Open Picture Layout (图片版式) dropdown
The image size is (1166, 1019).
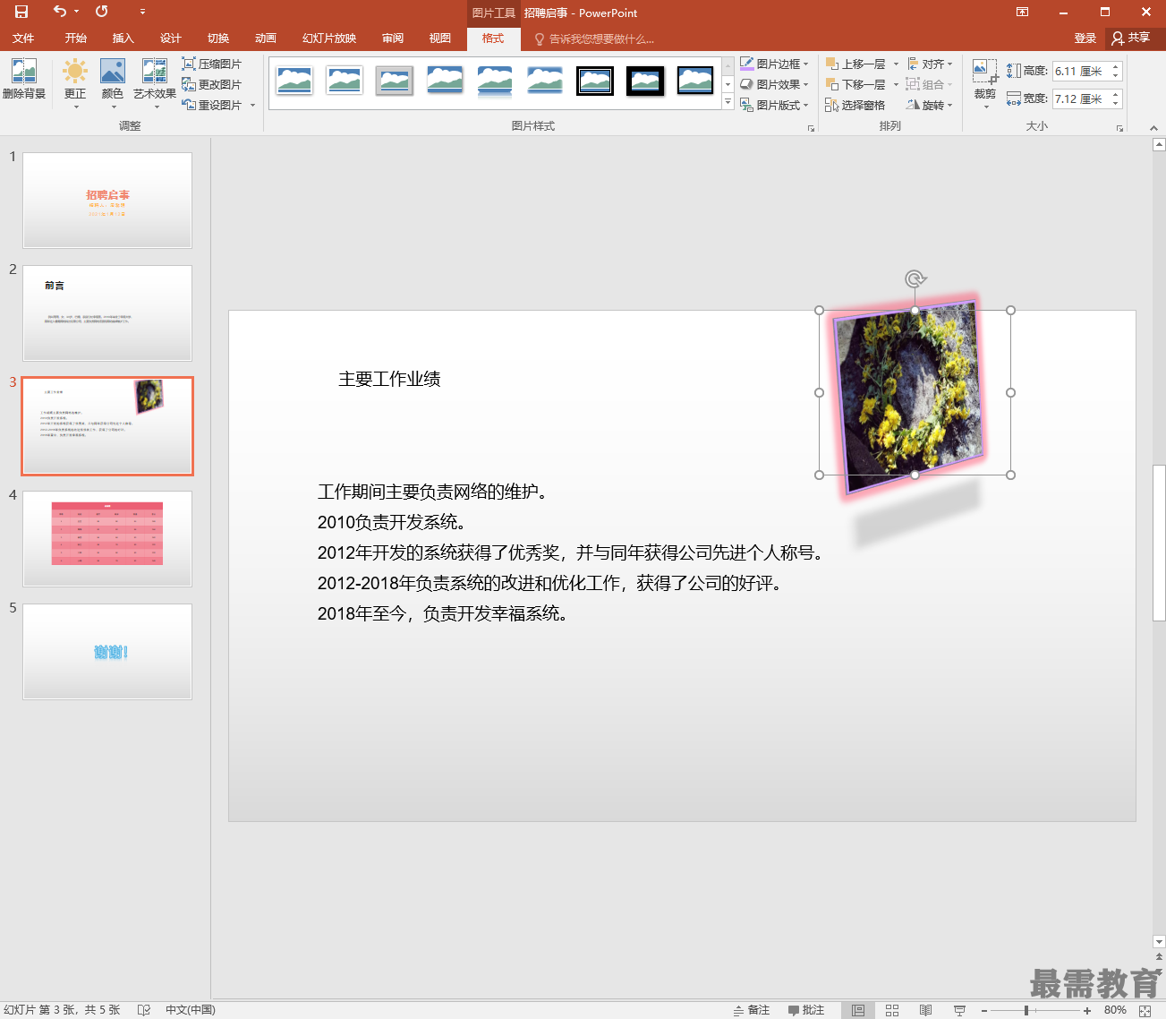[x=774, y=105]
